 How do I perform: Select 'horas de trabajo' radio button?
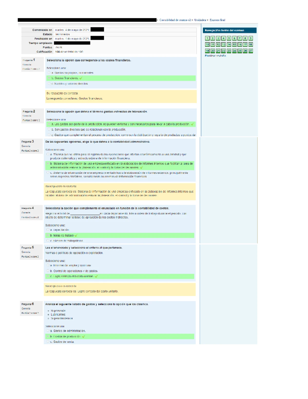click(48, 235)
